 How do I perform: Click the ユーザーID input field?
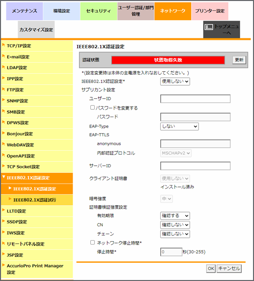[x=196, y=99]
